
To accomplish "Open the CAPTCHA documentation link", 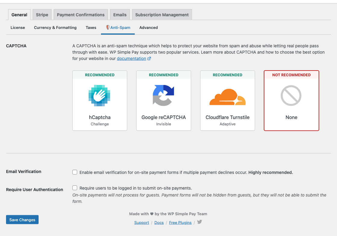I will [x=131, y=58].
